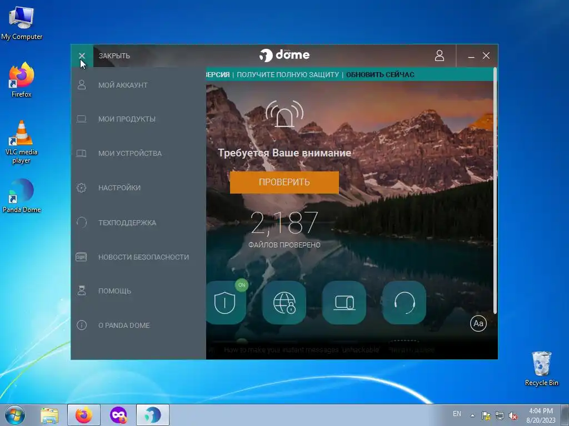Click the vertical scrollbar in Dome window
The width and height of the screenshot is (569, 426).
coord(495,191)
